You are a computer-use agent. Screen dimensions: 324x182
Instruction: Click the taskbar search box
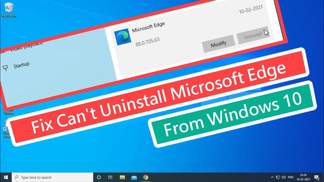[x=53, y=177]
